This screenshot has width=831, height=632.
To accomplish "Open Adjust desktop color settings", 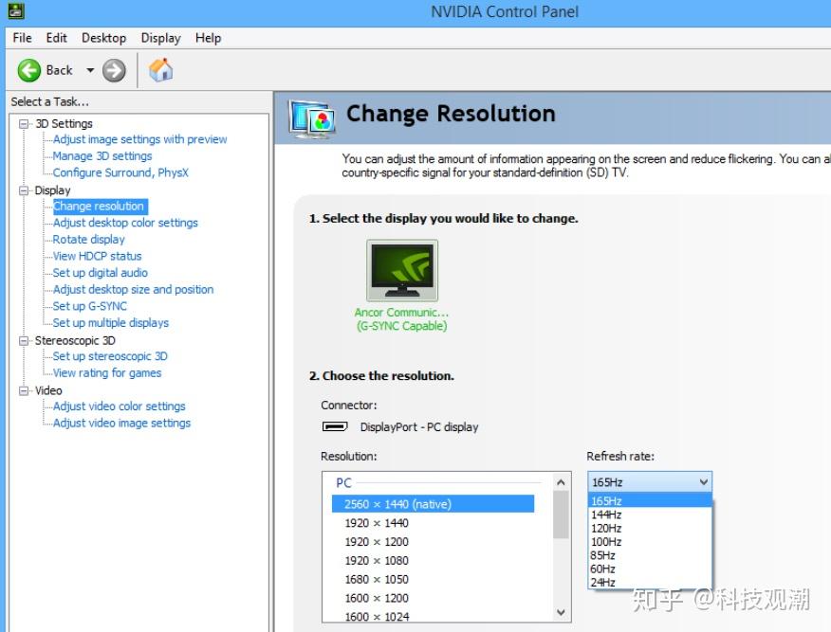I will click(125, 223).
